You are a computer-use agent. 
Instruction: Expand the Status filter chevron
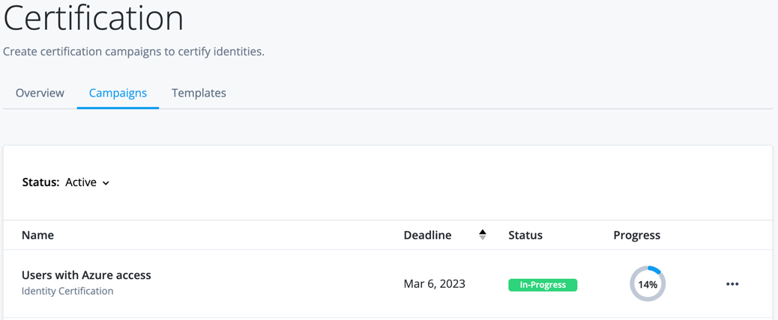[x=106, y=183]
